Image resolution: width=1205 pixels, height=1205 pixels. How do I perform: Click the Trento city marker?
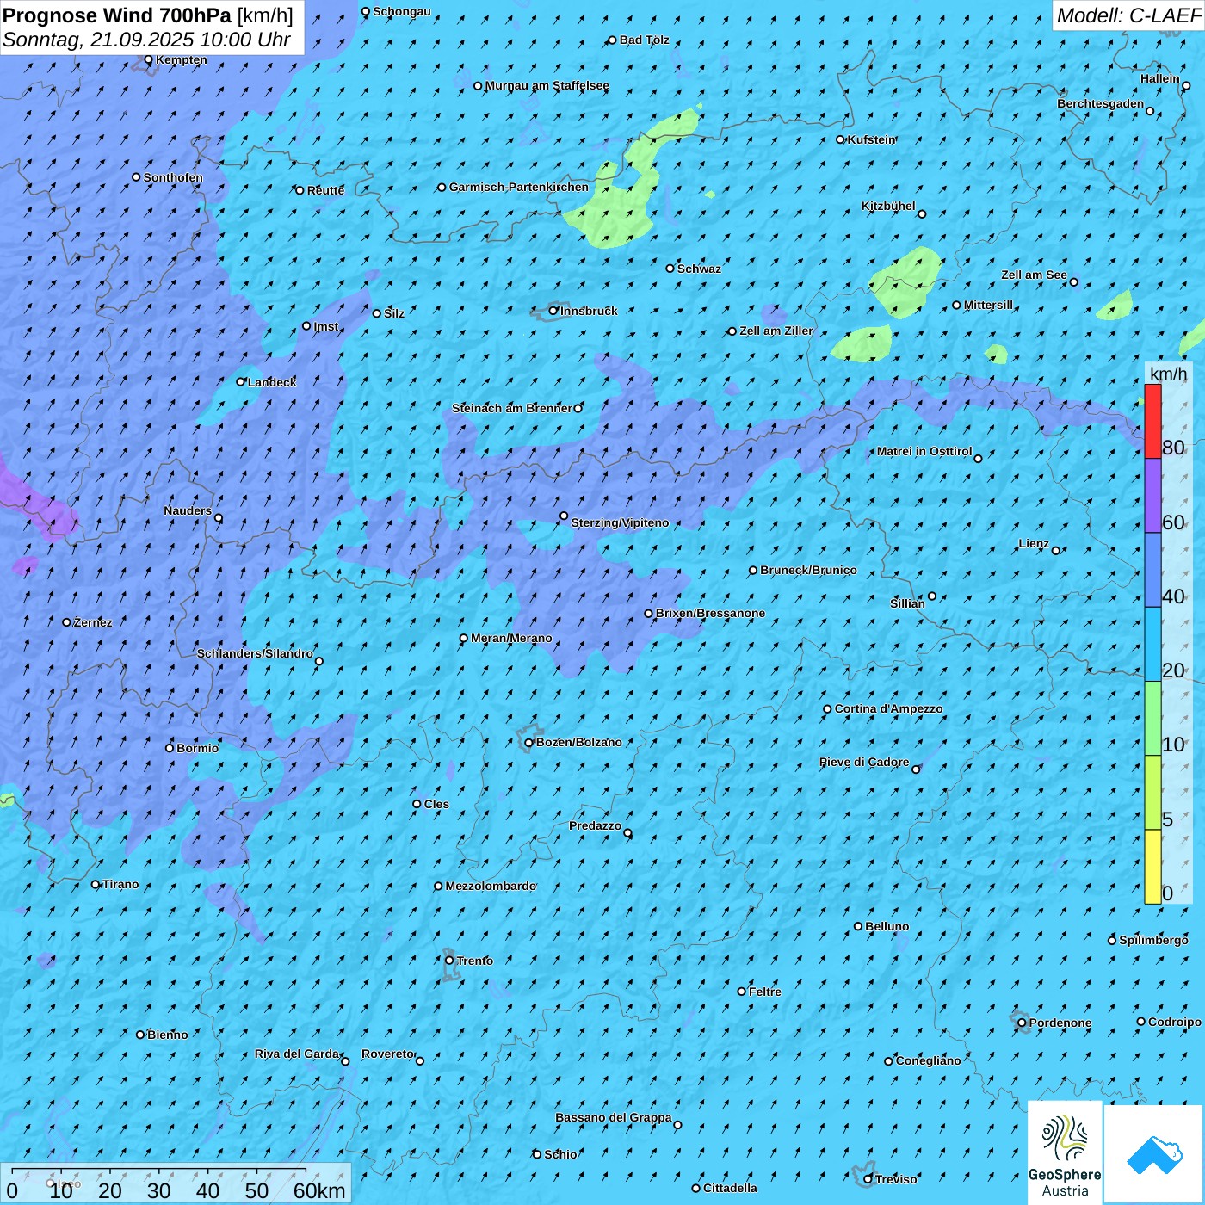coord(449,961)
